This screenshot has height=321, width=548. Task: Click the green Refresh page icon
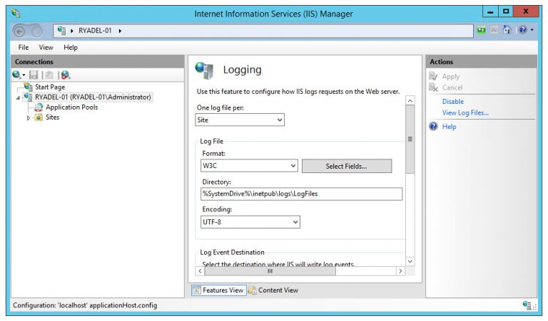tap(482, 31)
